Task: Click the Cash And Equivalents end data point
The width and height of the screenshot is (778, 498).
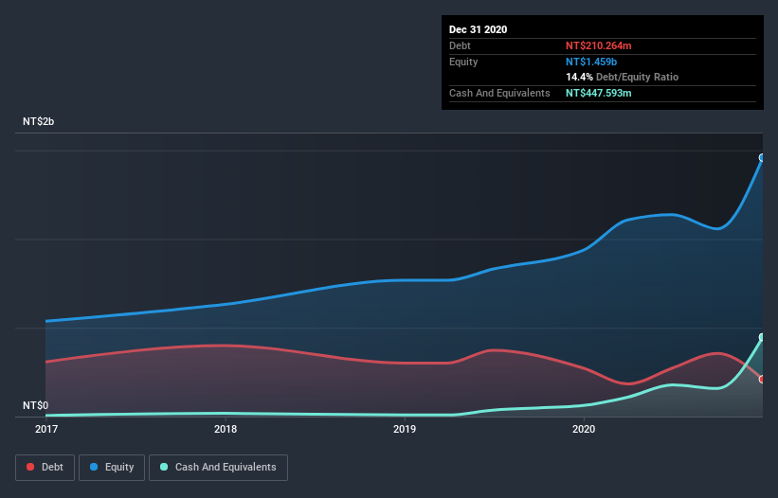Action: (762, 337)
